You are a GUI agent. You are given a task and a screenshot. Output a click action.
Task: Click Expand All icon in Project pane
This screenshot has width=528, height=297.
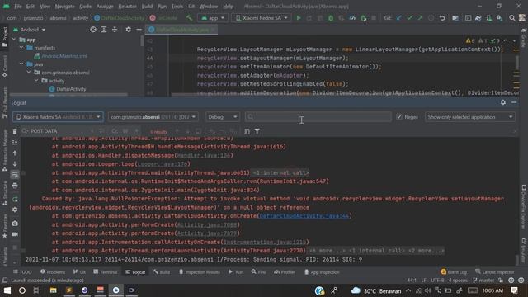click(x=104, y=30)
